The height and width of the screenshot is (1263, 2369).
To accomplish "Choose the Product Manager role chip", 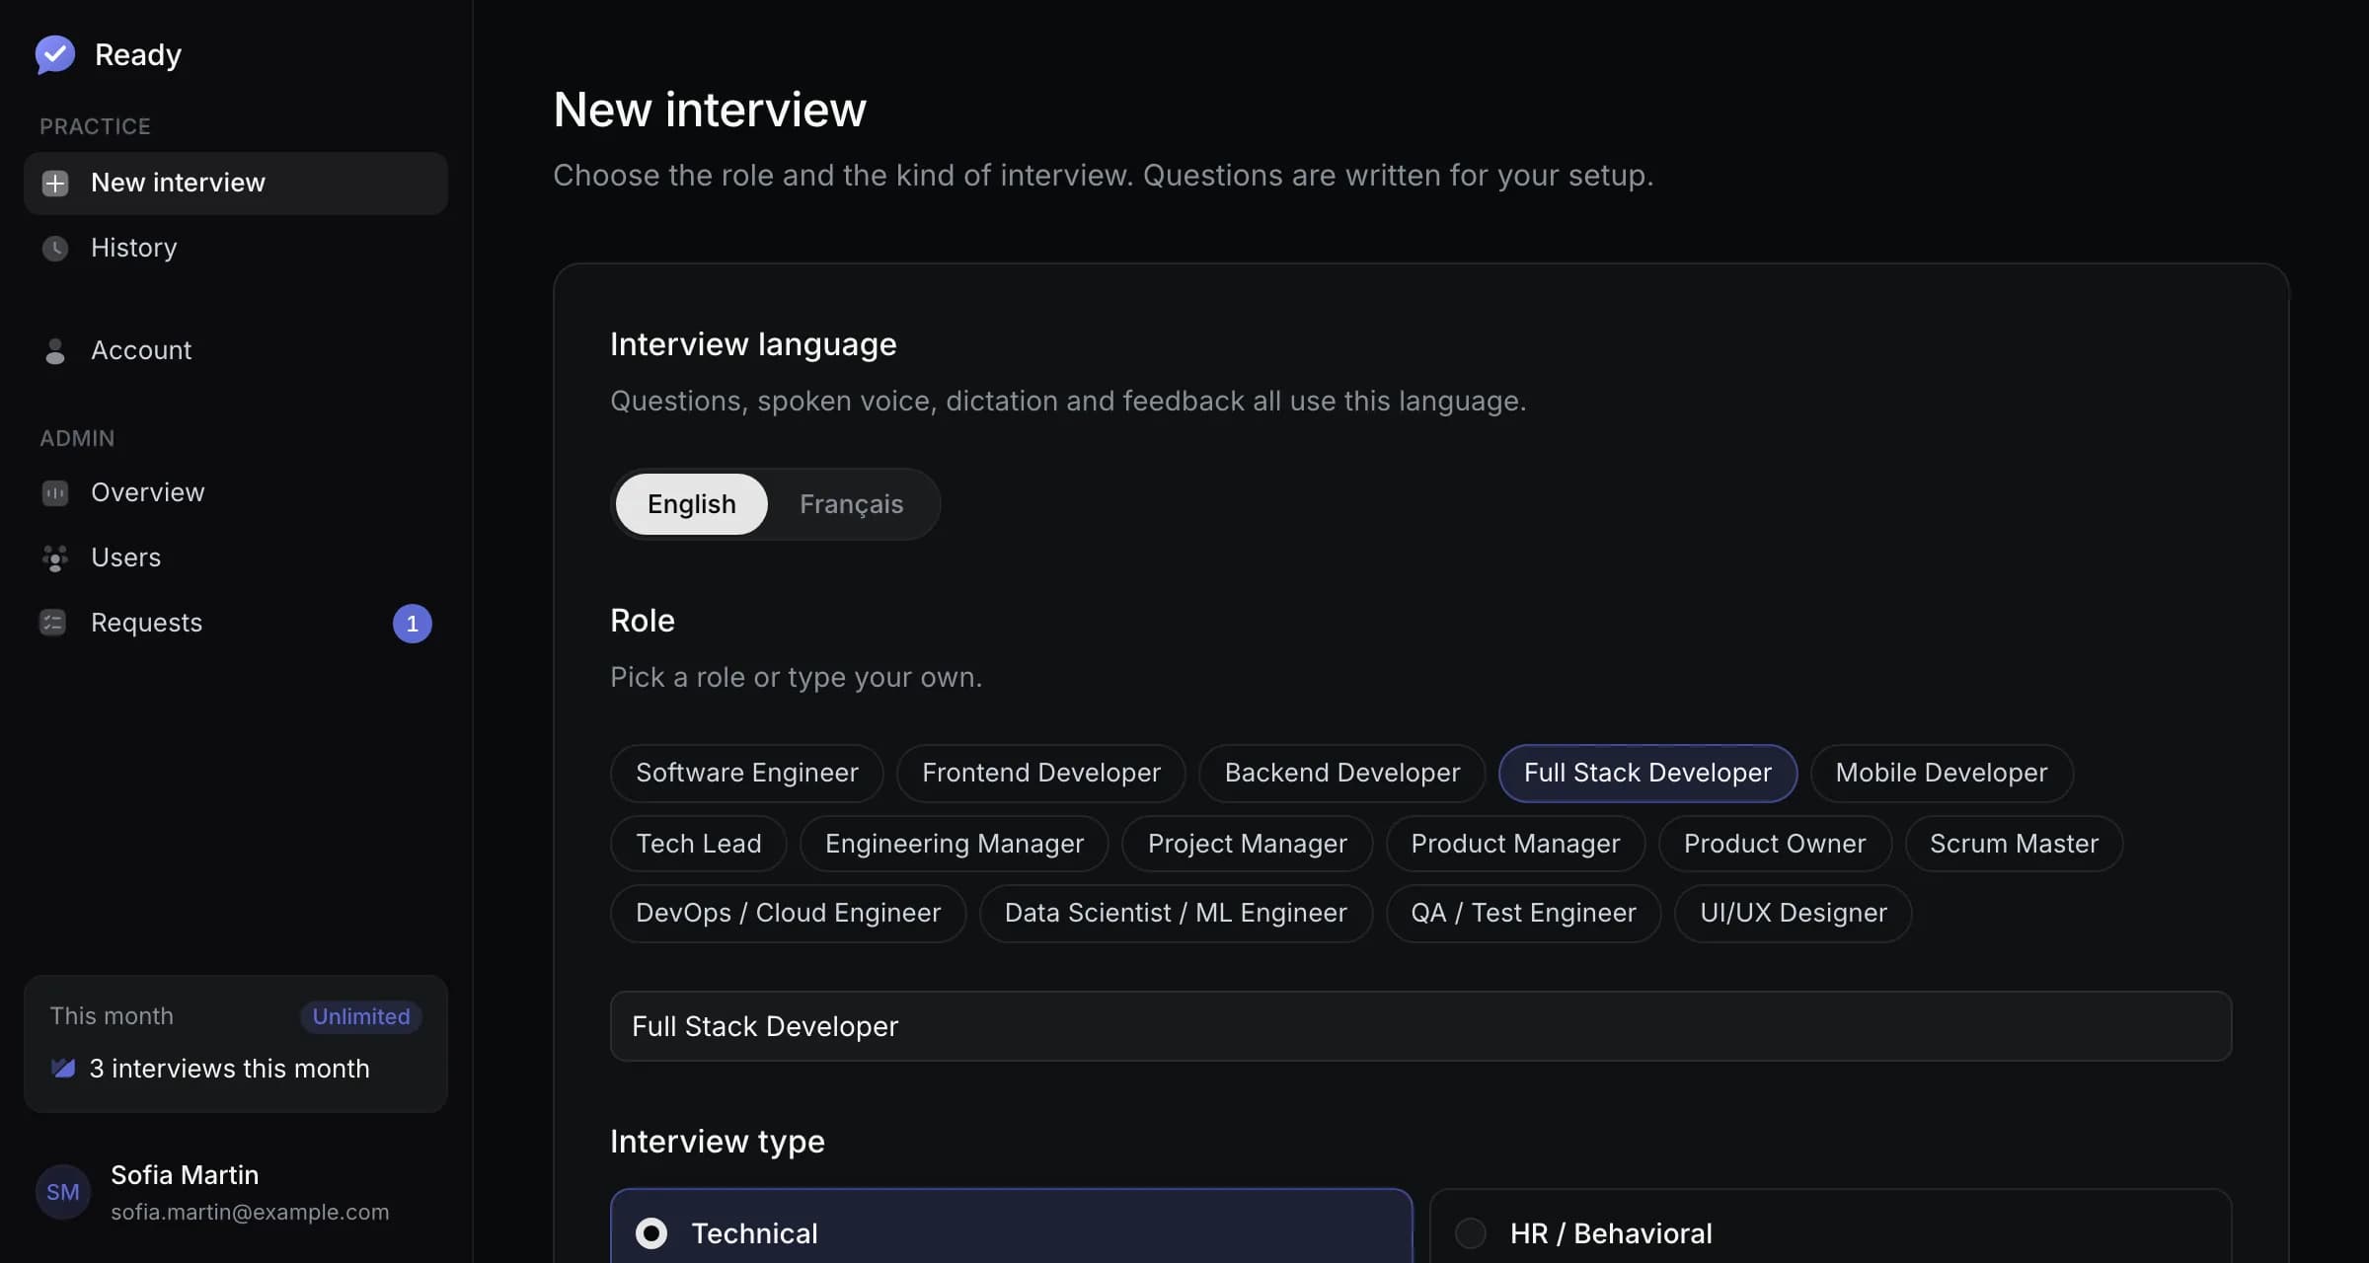I will pos(1515,844).
